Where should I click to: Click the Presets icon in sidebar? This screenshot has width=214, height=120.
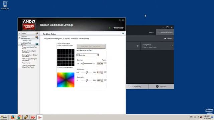[x=37, y=33]
